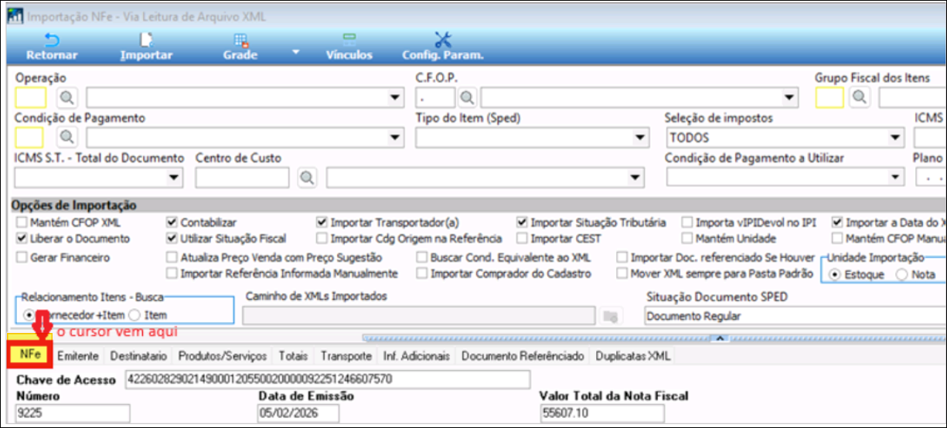Image resolution: width=947 pixels, height=428 pixels.
Task: Click the Retornar toolbar icon
Action: (x=53, y=41)
